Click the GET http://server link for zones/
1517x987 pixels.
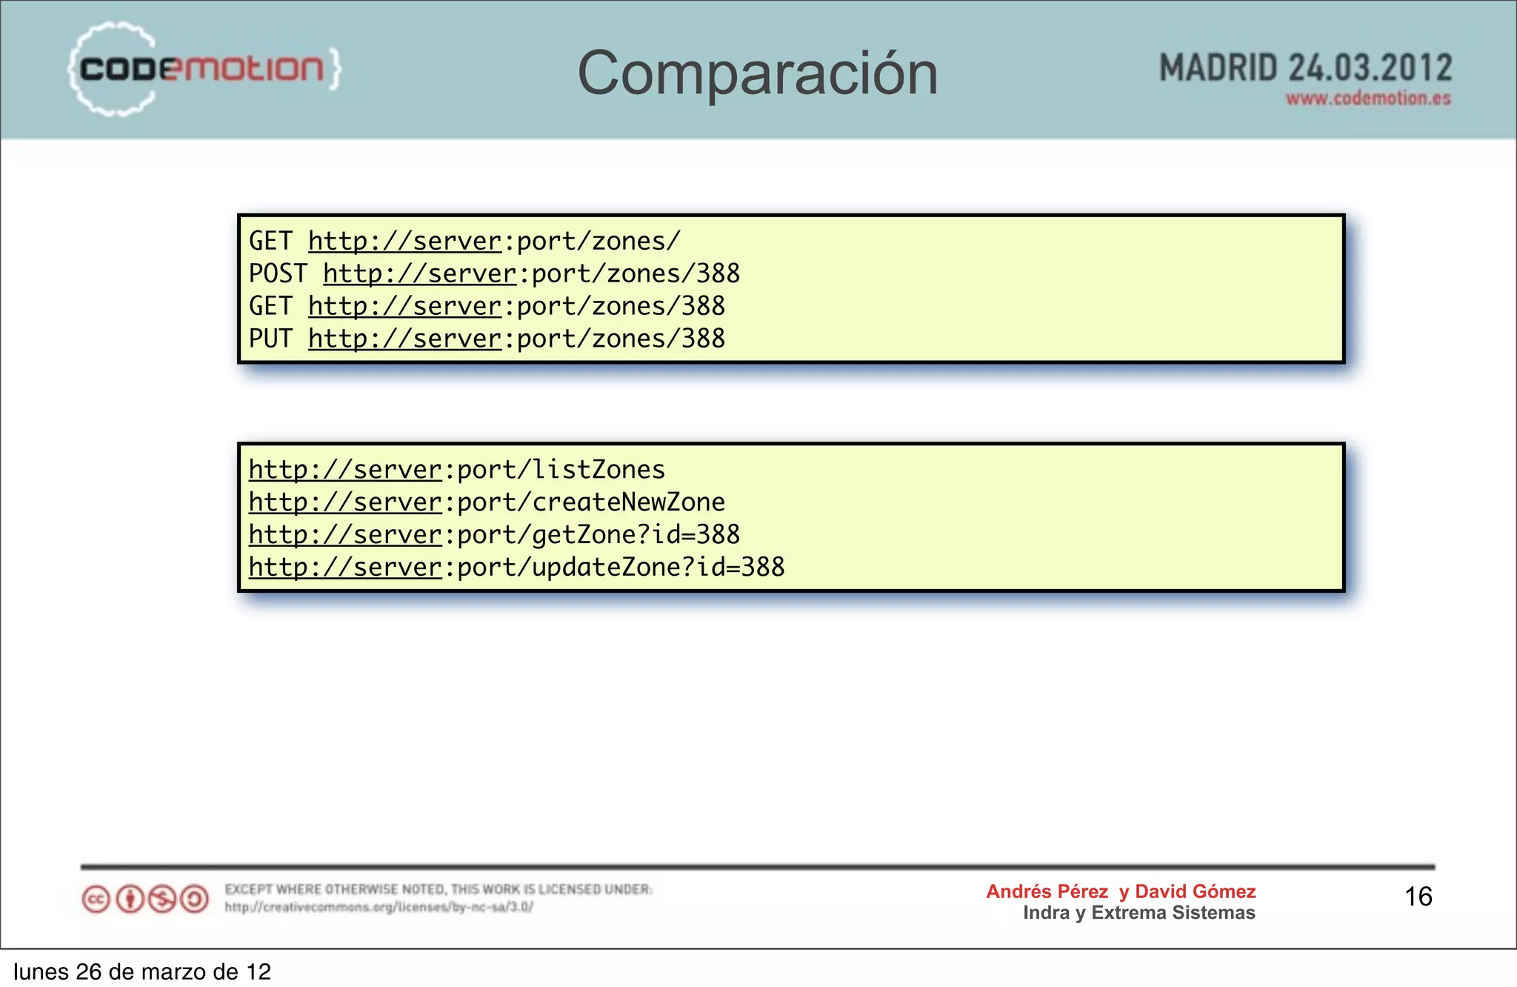point(405,242)
